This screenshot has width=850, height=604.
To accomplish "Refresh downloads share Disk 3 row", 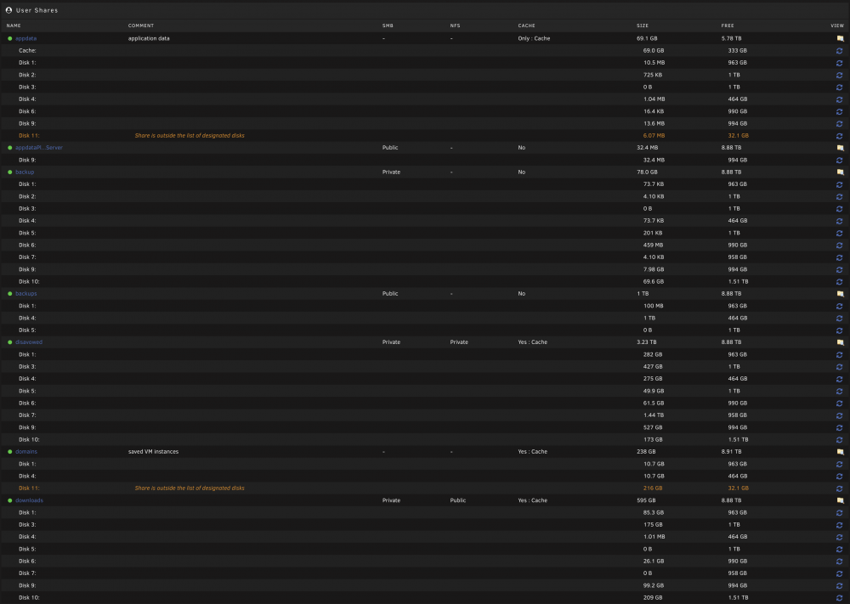I will (840, 525).
